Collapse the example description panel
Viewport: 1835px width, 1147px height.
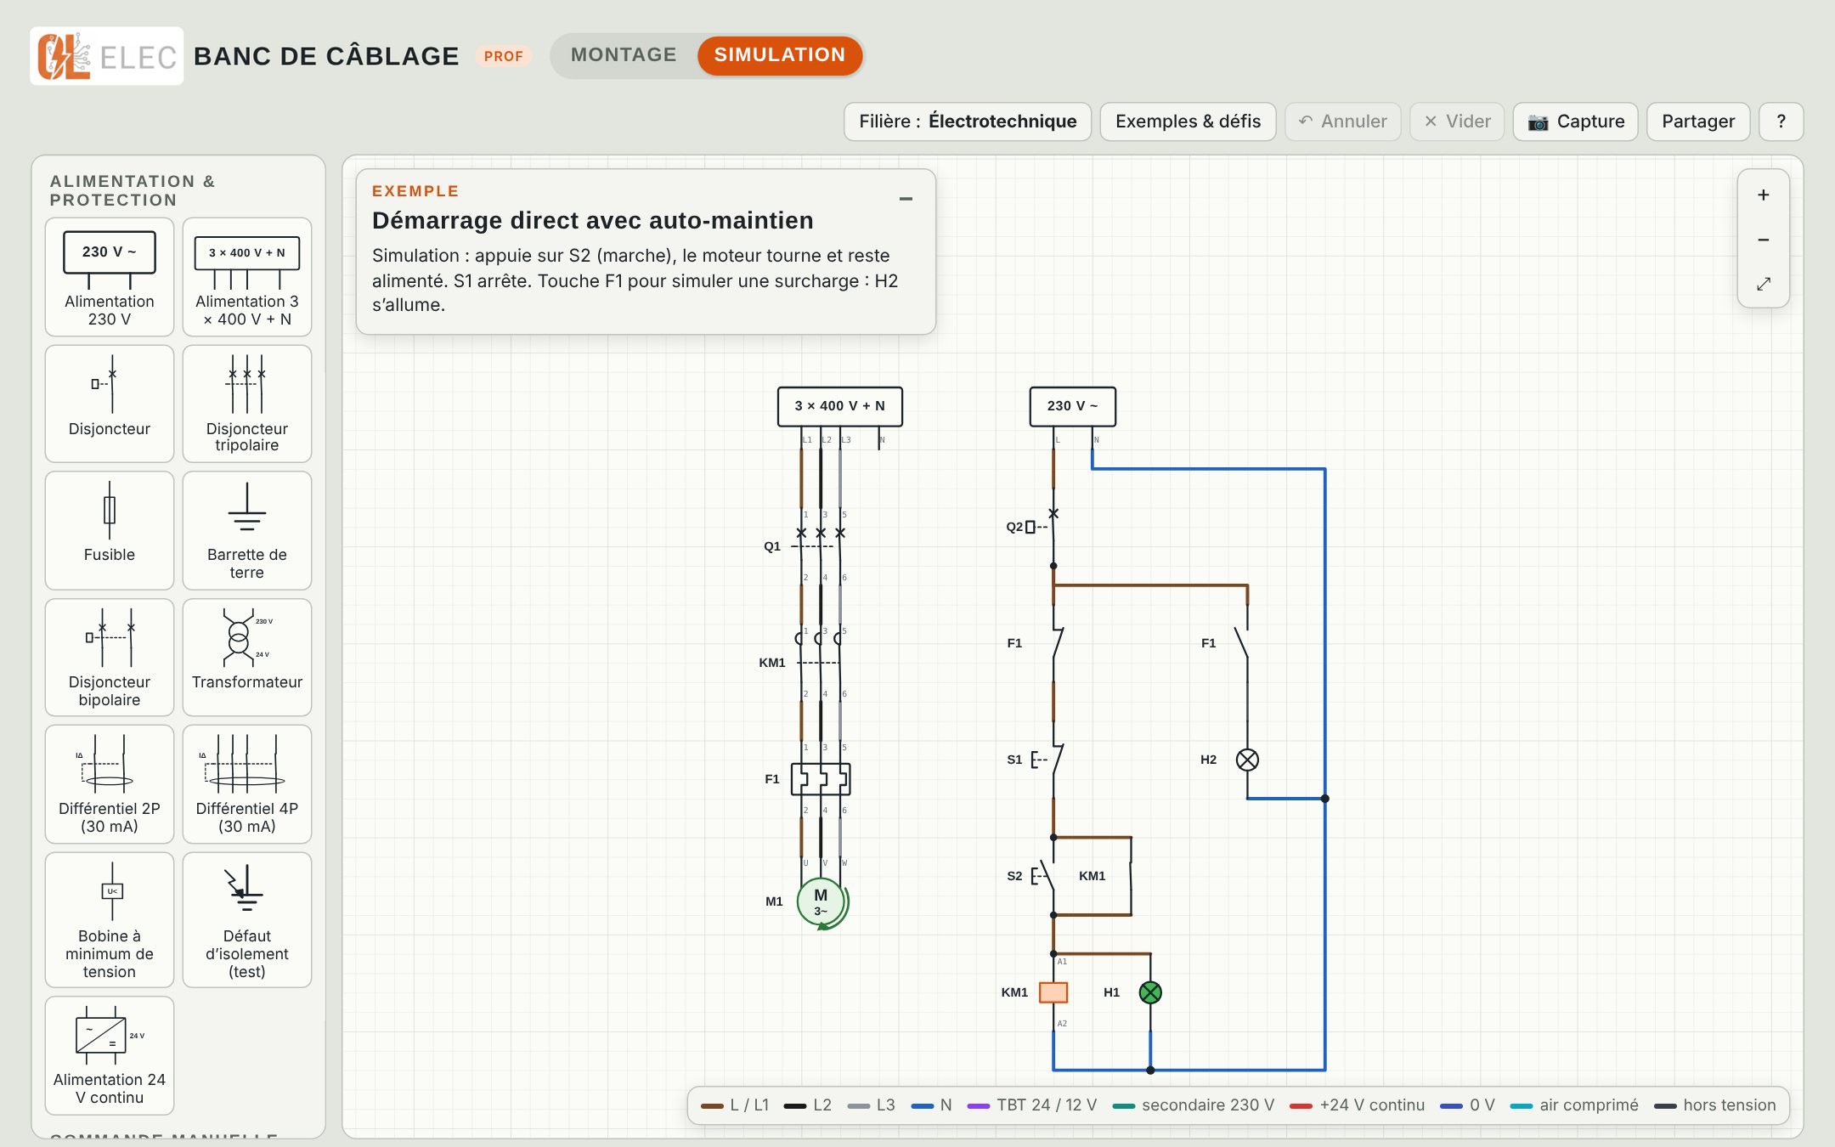[906, 199]
